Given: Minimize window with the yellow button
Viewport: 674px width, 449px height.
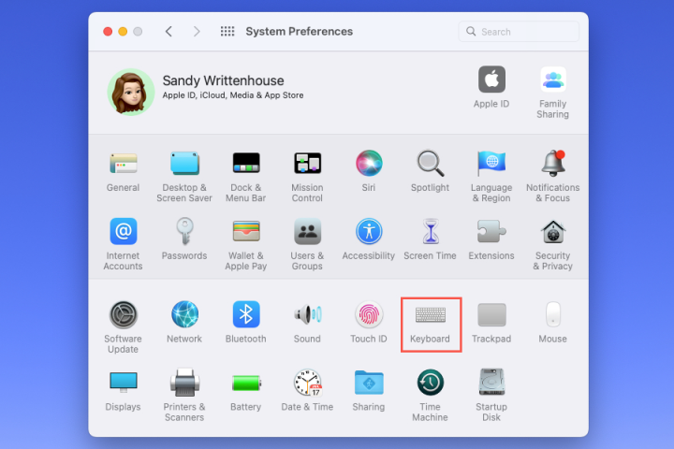Looking at the screenshot, I should 123,32.
